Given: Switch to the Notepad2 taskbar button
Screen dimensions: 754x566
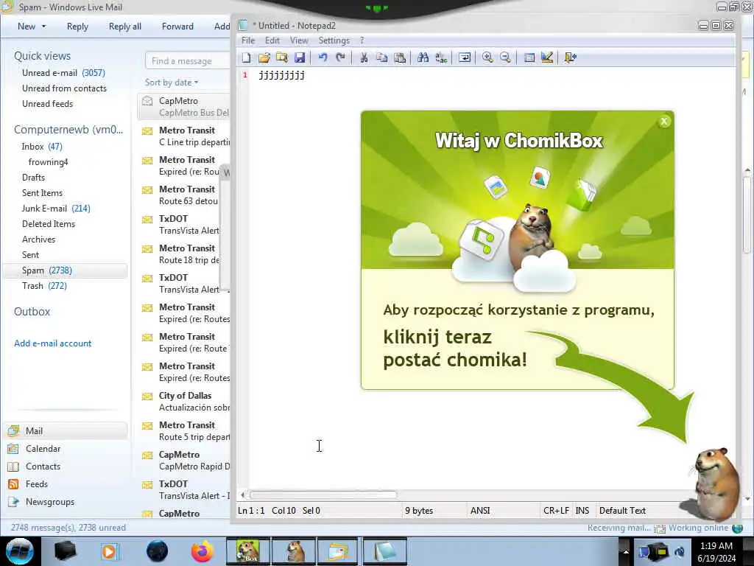Looking at the screenshot, I should tap(384, 551).
